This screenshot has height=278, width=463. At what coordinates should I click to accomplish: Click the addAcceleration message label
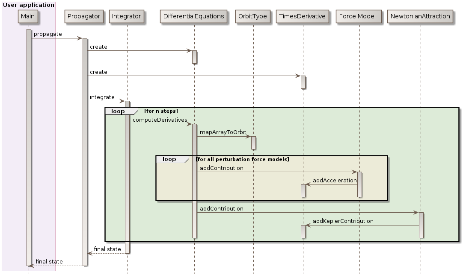point(335,180)
